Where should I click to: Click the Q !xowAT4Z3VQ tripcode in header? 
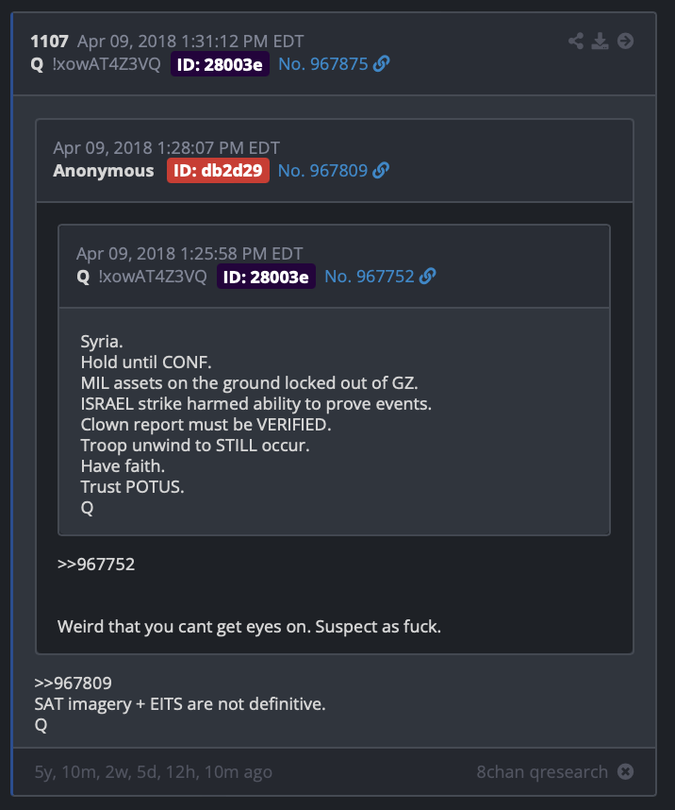click(95, 64)
